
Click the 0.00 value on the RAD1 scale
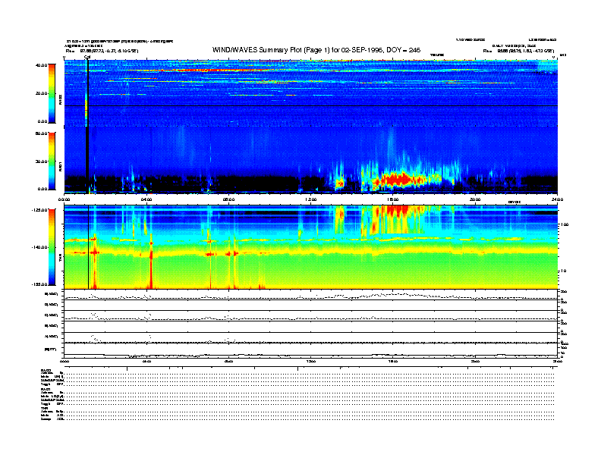pos(42,189)
